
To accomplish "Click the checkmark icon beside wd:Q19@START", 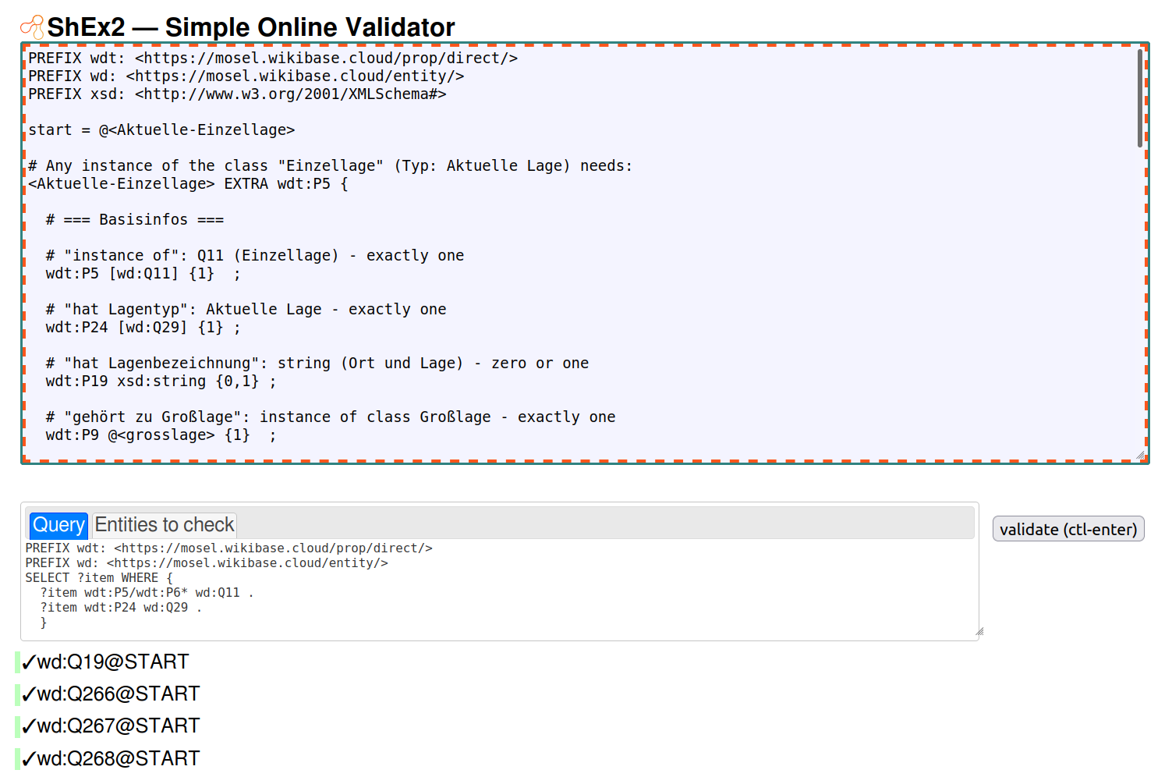I will 29,663.
